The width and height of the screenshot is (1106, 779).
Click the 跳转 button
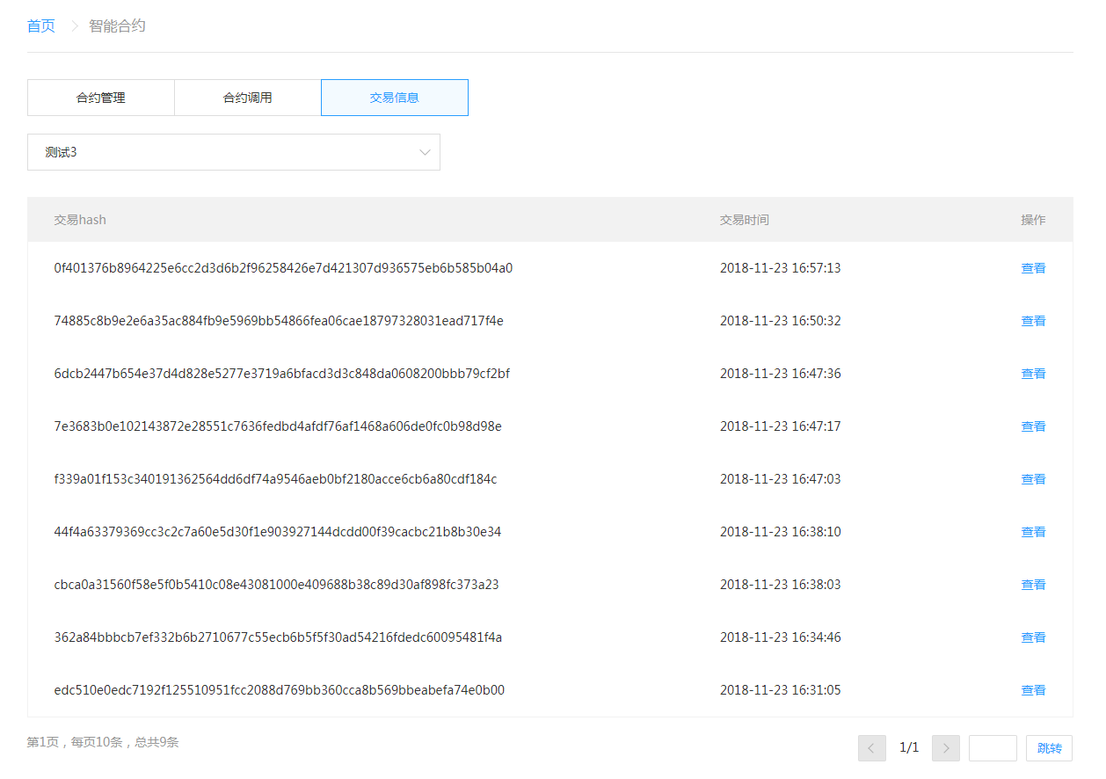(x=1049, y=748)
